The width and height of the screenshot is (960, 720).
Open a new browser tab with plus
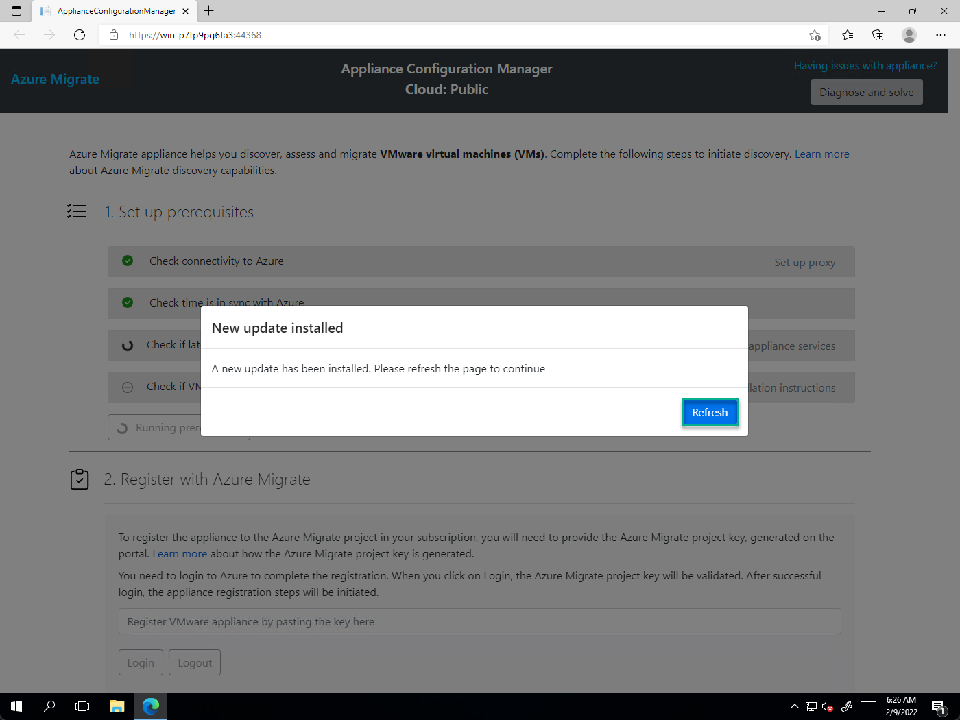click(x=209, y=11)
